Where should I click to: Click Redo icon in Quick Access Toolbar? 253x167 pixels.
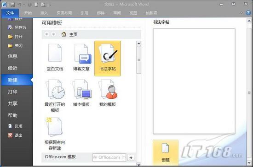point(30,5)
